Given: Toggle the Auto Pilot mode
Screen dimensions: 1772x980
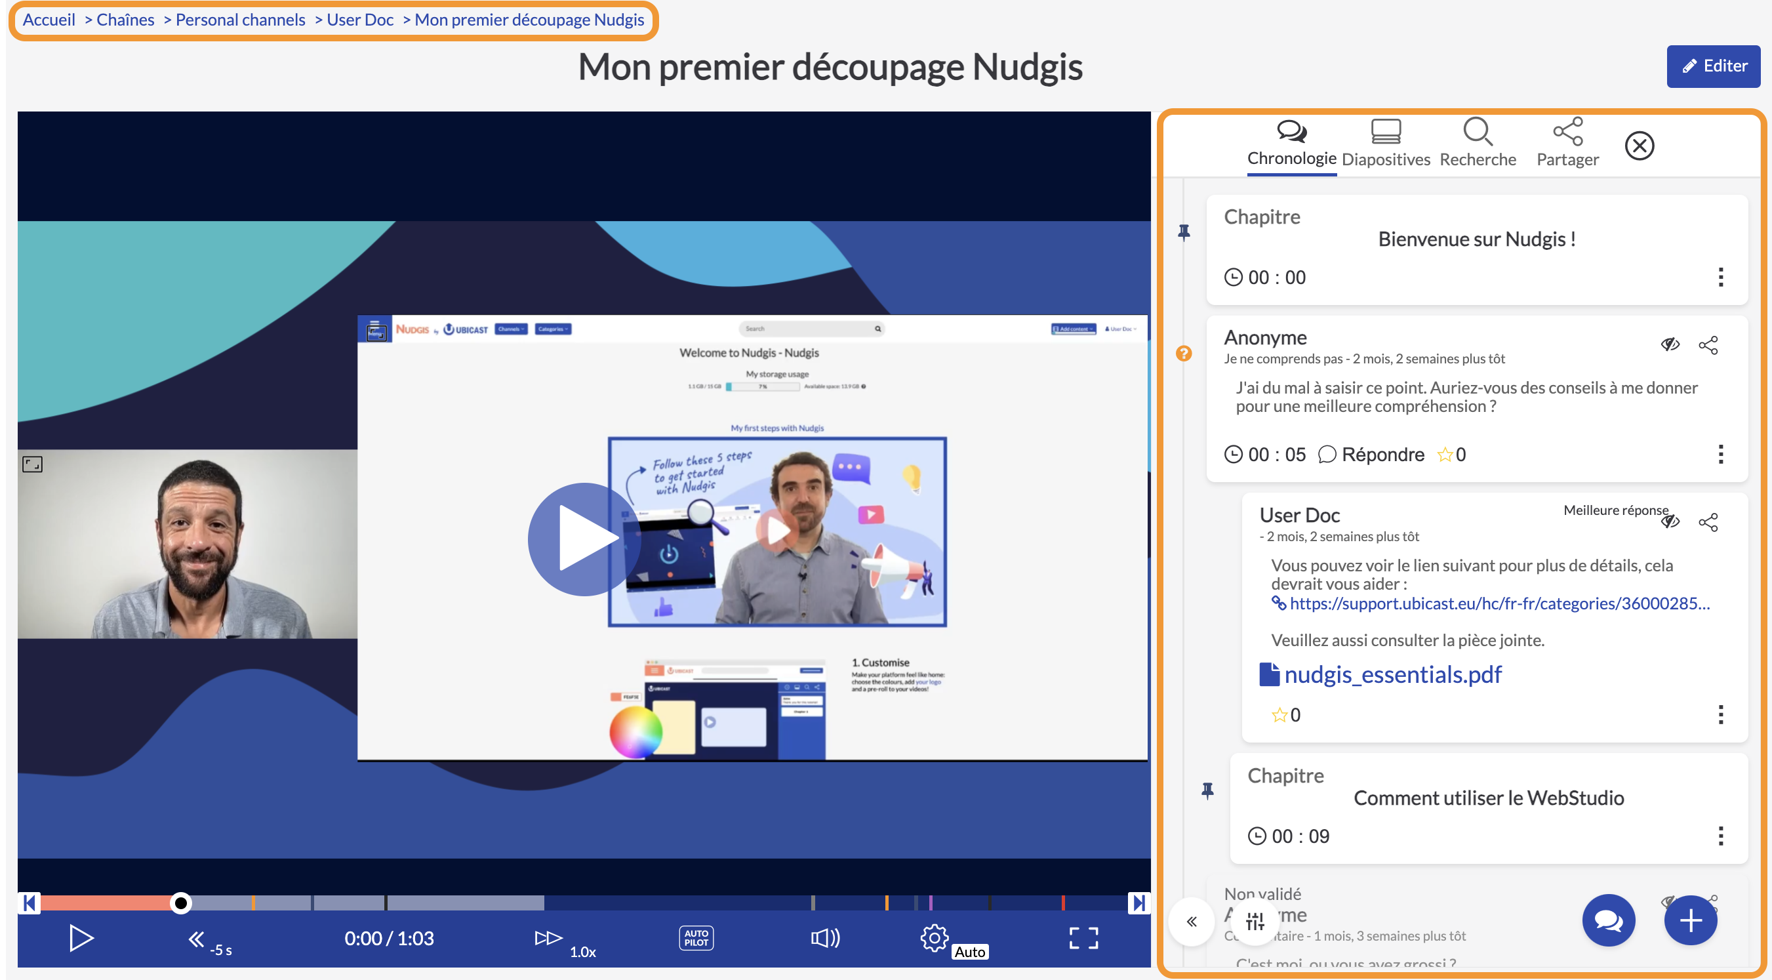Looking at the screenshot, I should 695,938.
